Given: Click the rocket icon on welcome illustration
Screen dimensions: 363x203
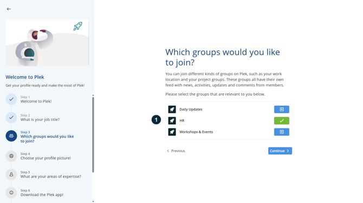Looking at the screenshot, I should [78, 26].
